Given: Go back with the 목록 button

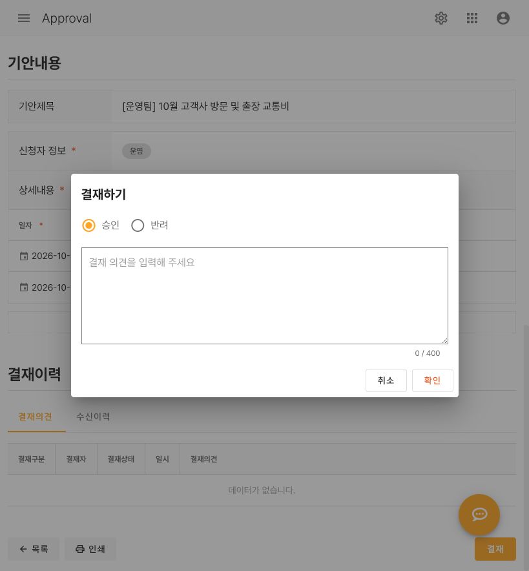Looking at the screenshot, I should [34, 549].
